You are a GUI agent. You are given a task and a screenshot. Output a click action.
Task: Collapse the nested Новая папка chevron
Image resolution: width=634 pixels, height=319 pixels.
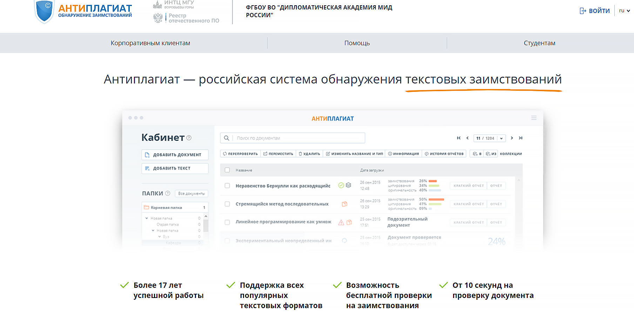(153, 230)
